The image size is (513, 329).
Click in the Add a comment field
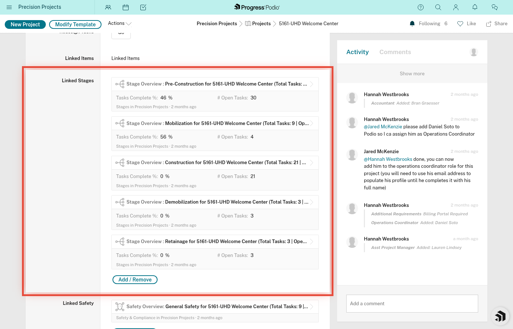click(x=412, y=304)
